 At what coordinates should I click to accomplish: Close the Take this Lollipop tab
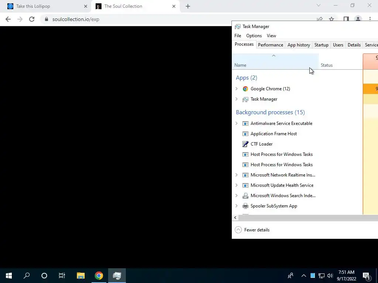coord(86,6)
